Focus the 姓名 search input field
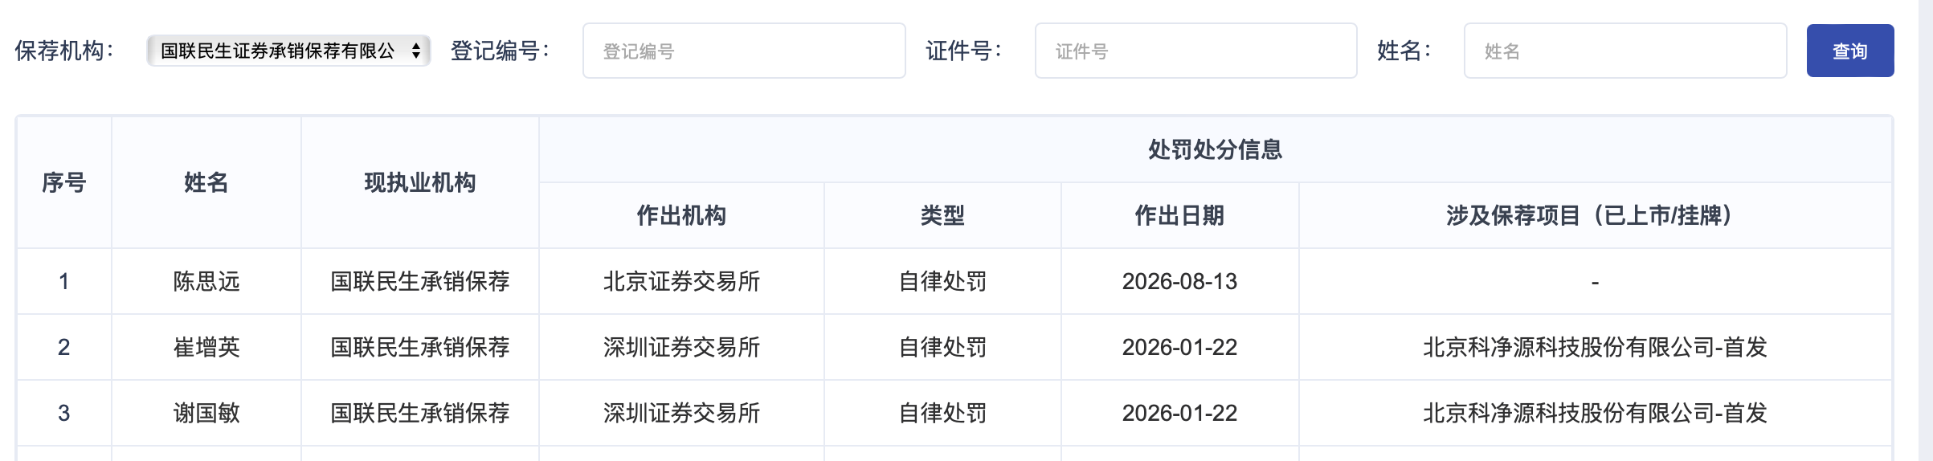 [1625, 51]
